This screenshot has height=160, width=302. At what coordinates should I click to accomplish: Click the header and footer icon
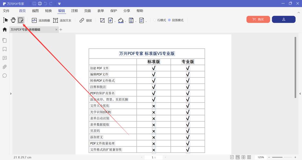point(131,20)
